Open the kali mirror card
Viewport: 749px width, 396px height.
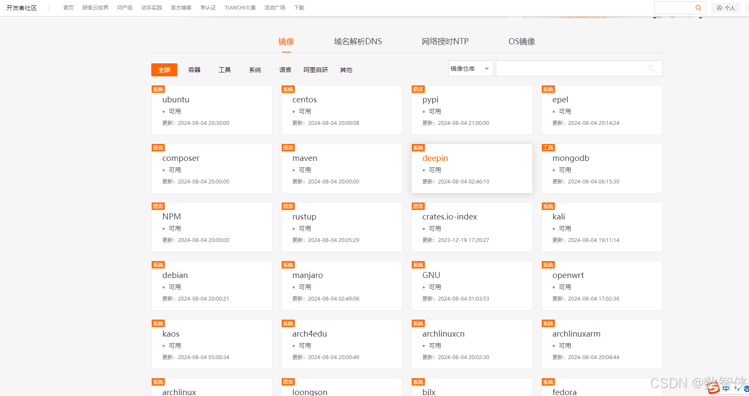[x=602, y=227]
